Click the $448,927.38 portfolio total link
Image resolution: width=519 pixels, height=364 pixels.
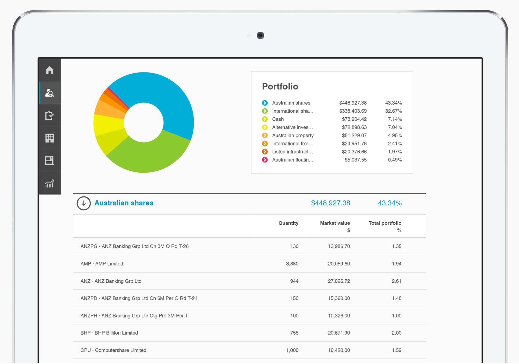click(330, 203)
